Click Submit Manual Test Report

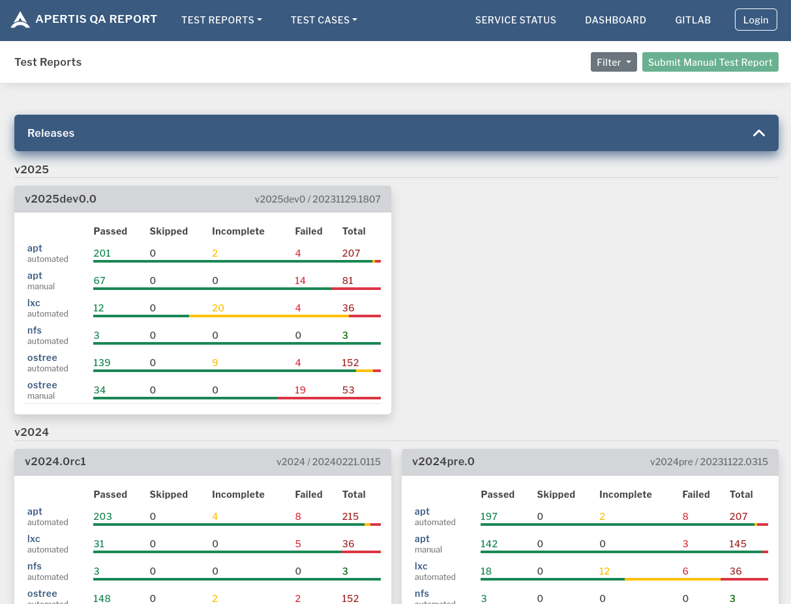point(709,62)
